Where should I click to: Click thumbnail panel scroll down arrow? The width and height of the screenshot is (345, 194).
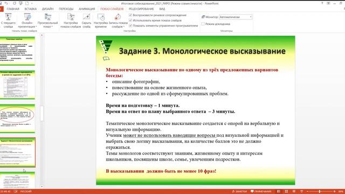[x=42, y=187]
